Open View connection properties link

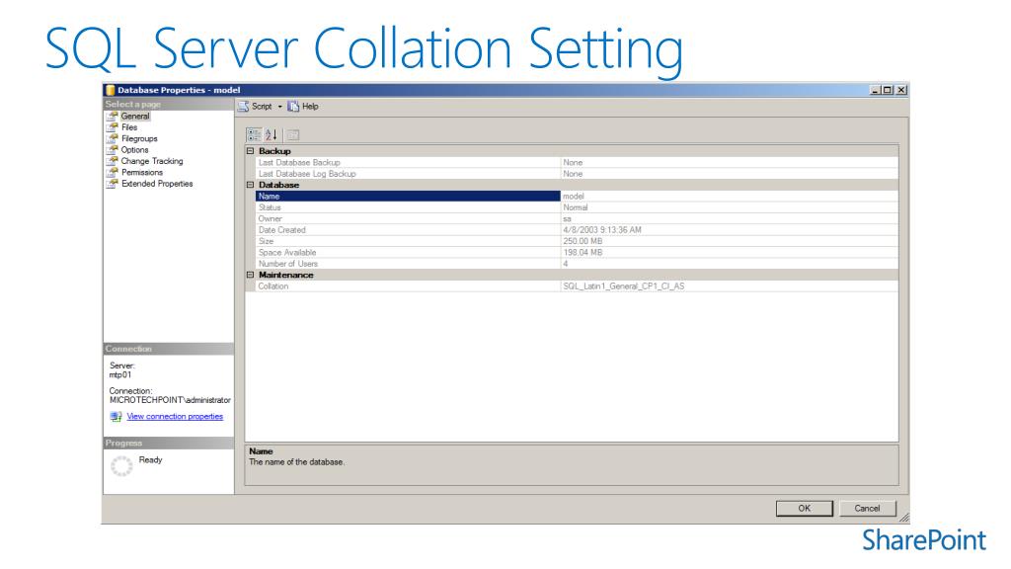(x=175, y=417)
